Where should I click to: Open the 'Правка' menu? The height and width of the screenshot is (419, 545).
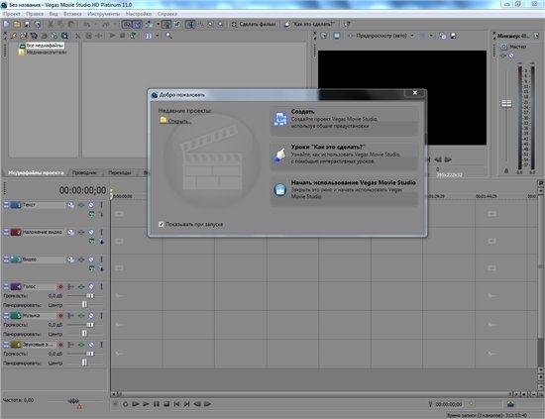click(x=35, y=14)
